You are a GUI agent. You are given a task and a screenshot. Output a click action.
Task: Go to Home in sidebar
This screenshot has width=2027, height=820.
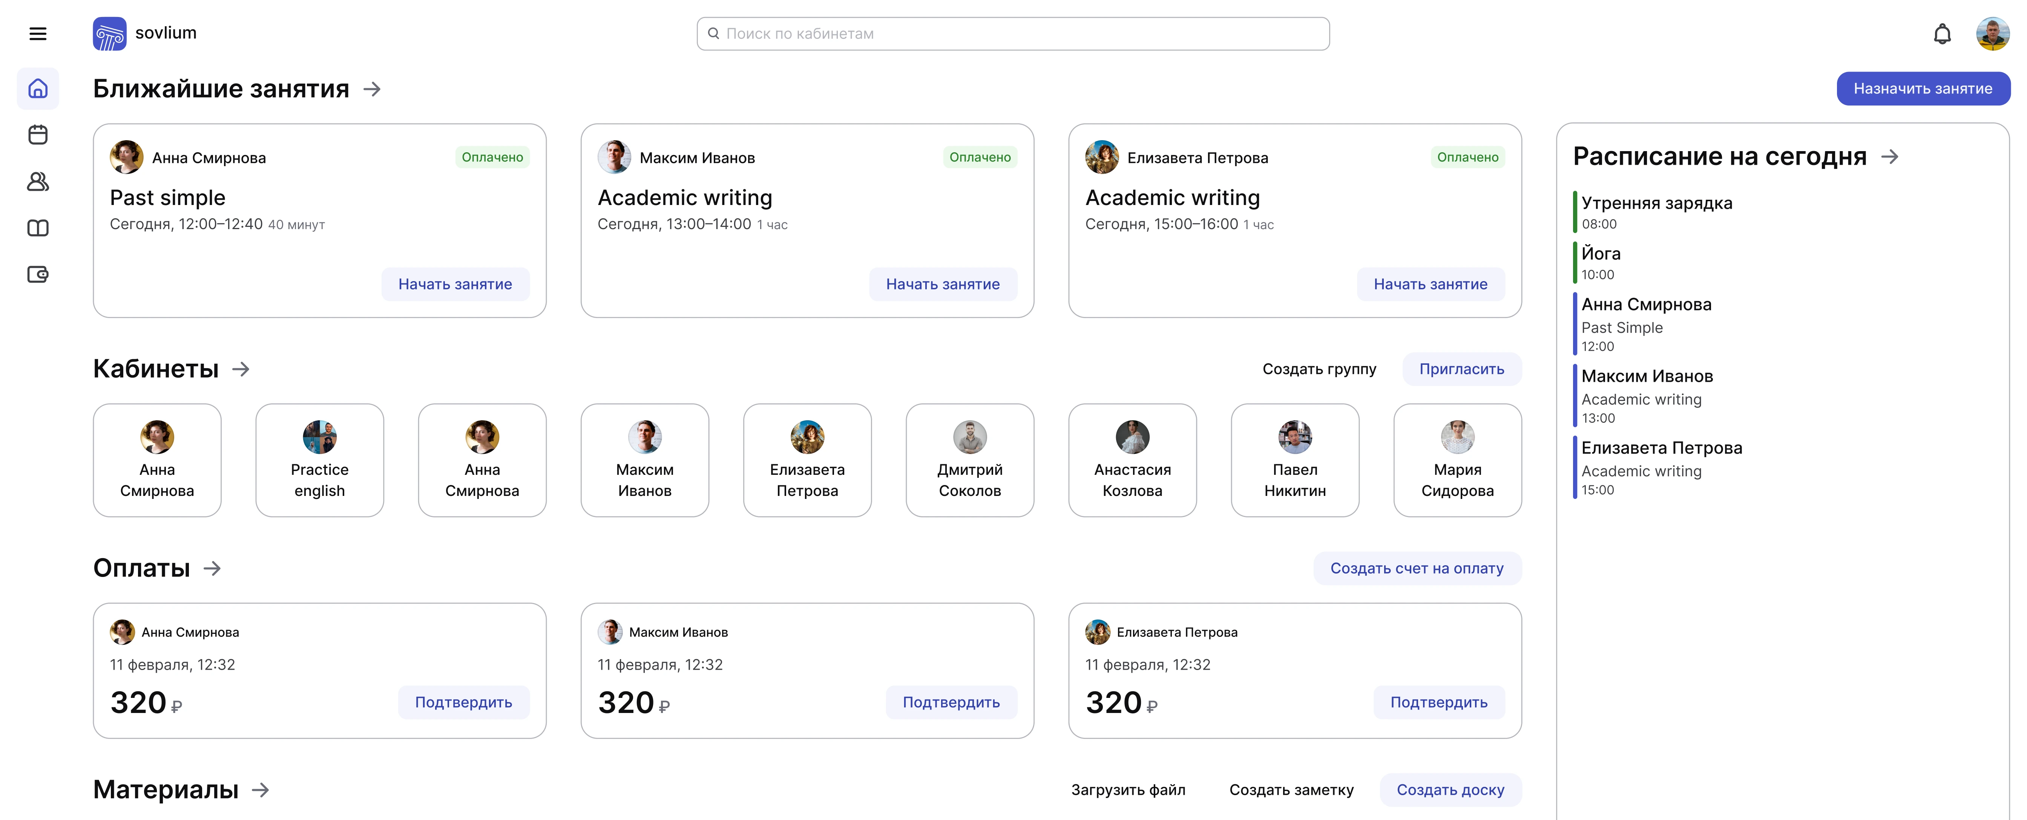[x=38, y=89]
